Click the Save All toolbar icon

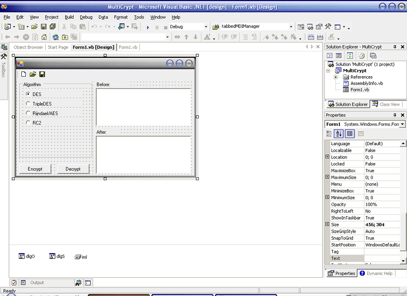tap(52, 26)
